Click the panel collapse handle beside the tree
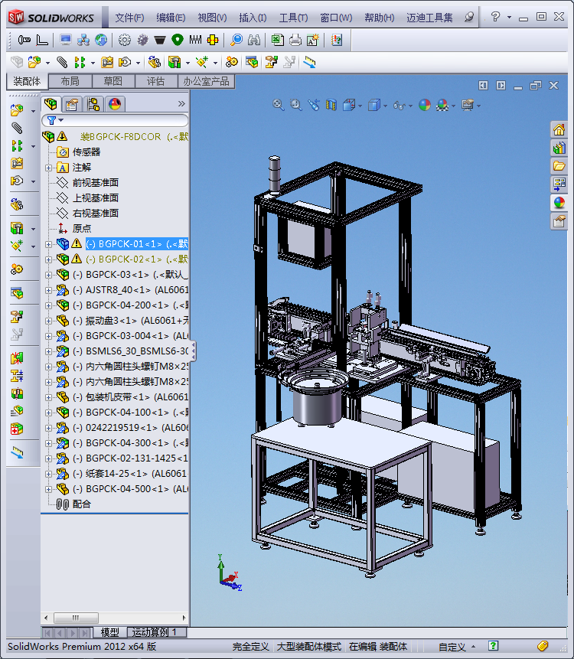574x659 pixels. coord(194,351)
